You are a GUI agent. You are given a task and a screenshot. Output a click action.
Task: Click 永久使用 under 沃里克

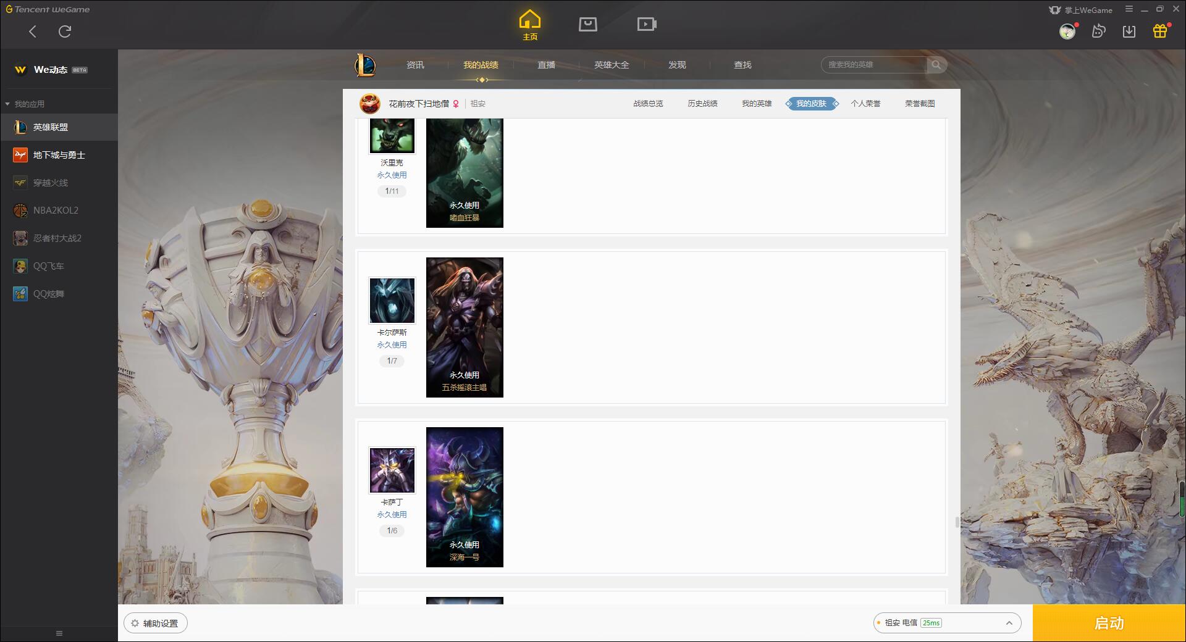coord(392,175)
